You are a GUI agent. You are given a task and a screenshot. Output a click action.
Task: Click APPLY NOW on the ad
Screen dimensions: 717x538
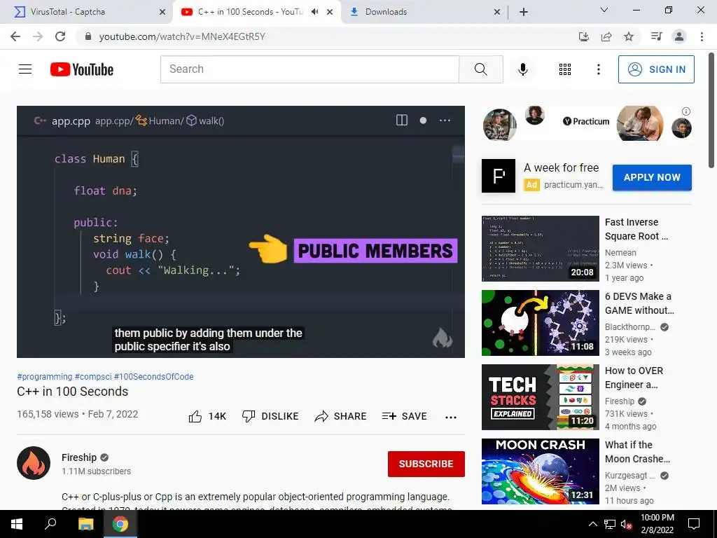point(652,177)
